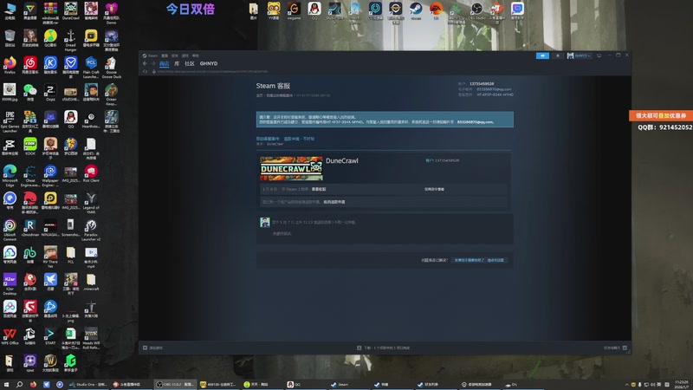Open the 商店 (Store) tab in Steam
The image size is (693, 390).
[x=164, y=63]
